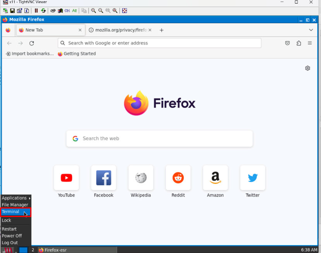Viewport: 321px width, 253px height.
Task: Open the Reddit shortcut tile
Action: click(178, 178)
